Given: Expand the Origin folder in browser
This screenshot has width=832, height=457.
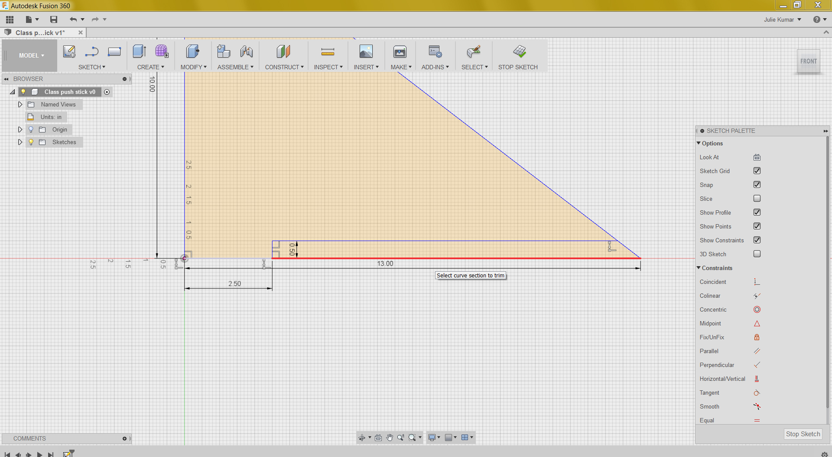Looking at the screenshot, I should [20, 129].
